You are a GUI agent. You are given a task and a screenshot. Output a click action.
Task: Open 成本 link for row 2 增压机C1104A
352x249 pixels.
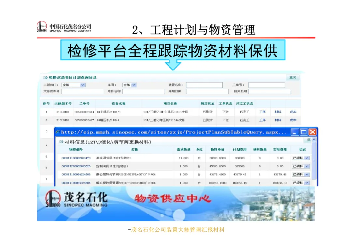[x=293, y=120]
